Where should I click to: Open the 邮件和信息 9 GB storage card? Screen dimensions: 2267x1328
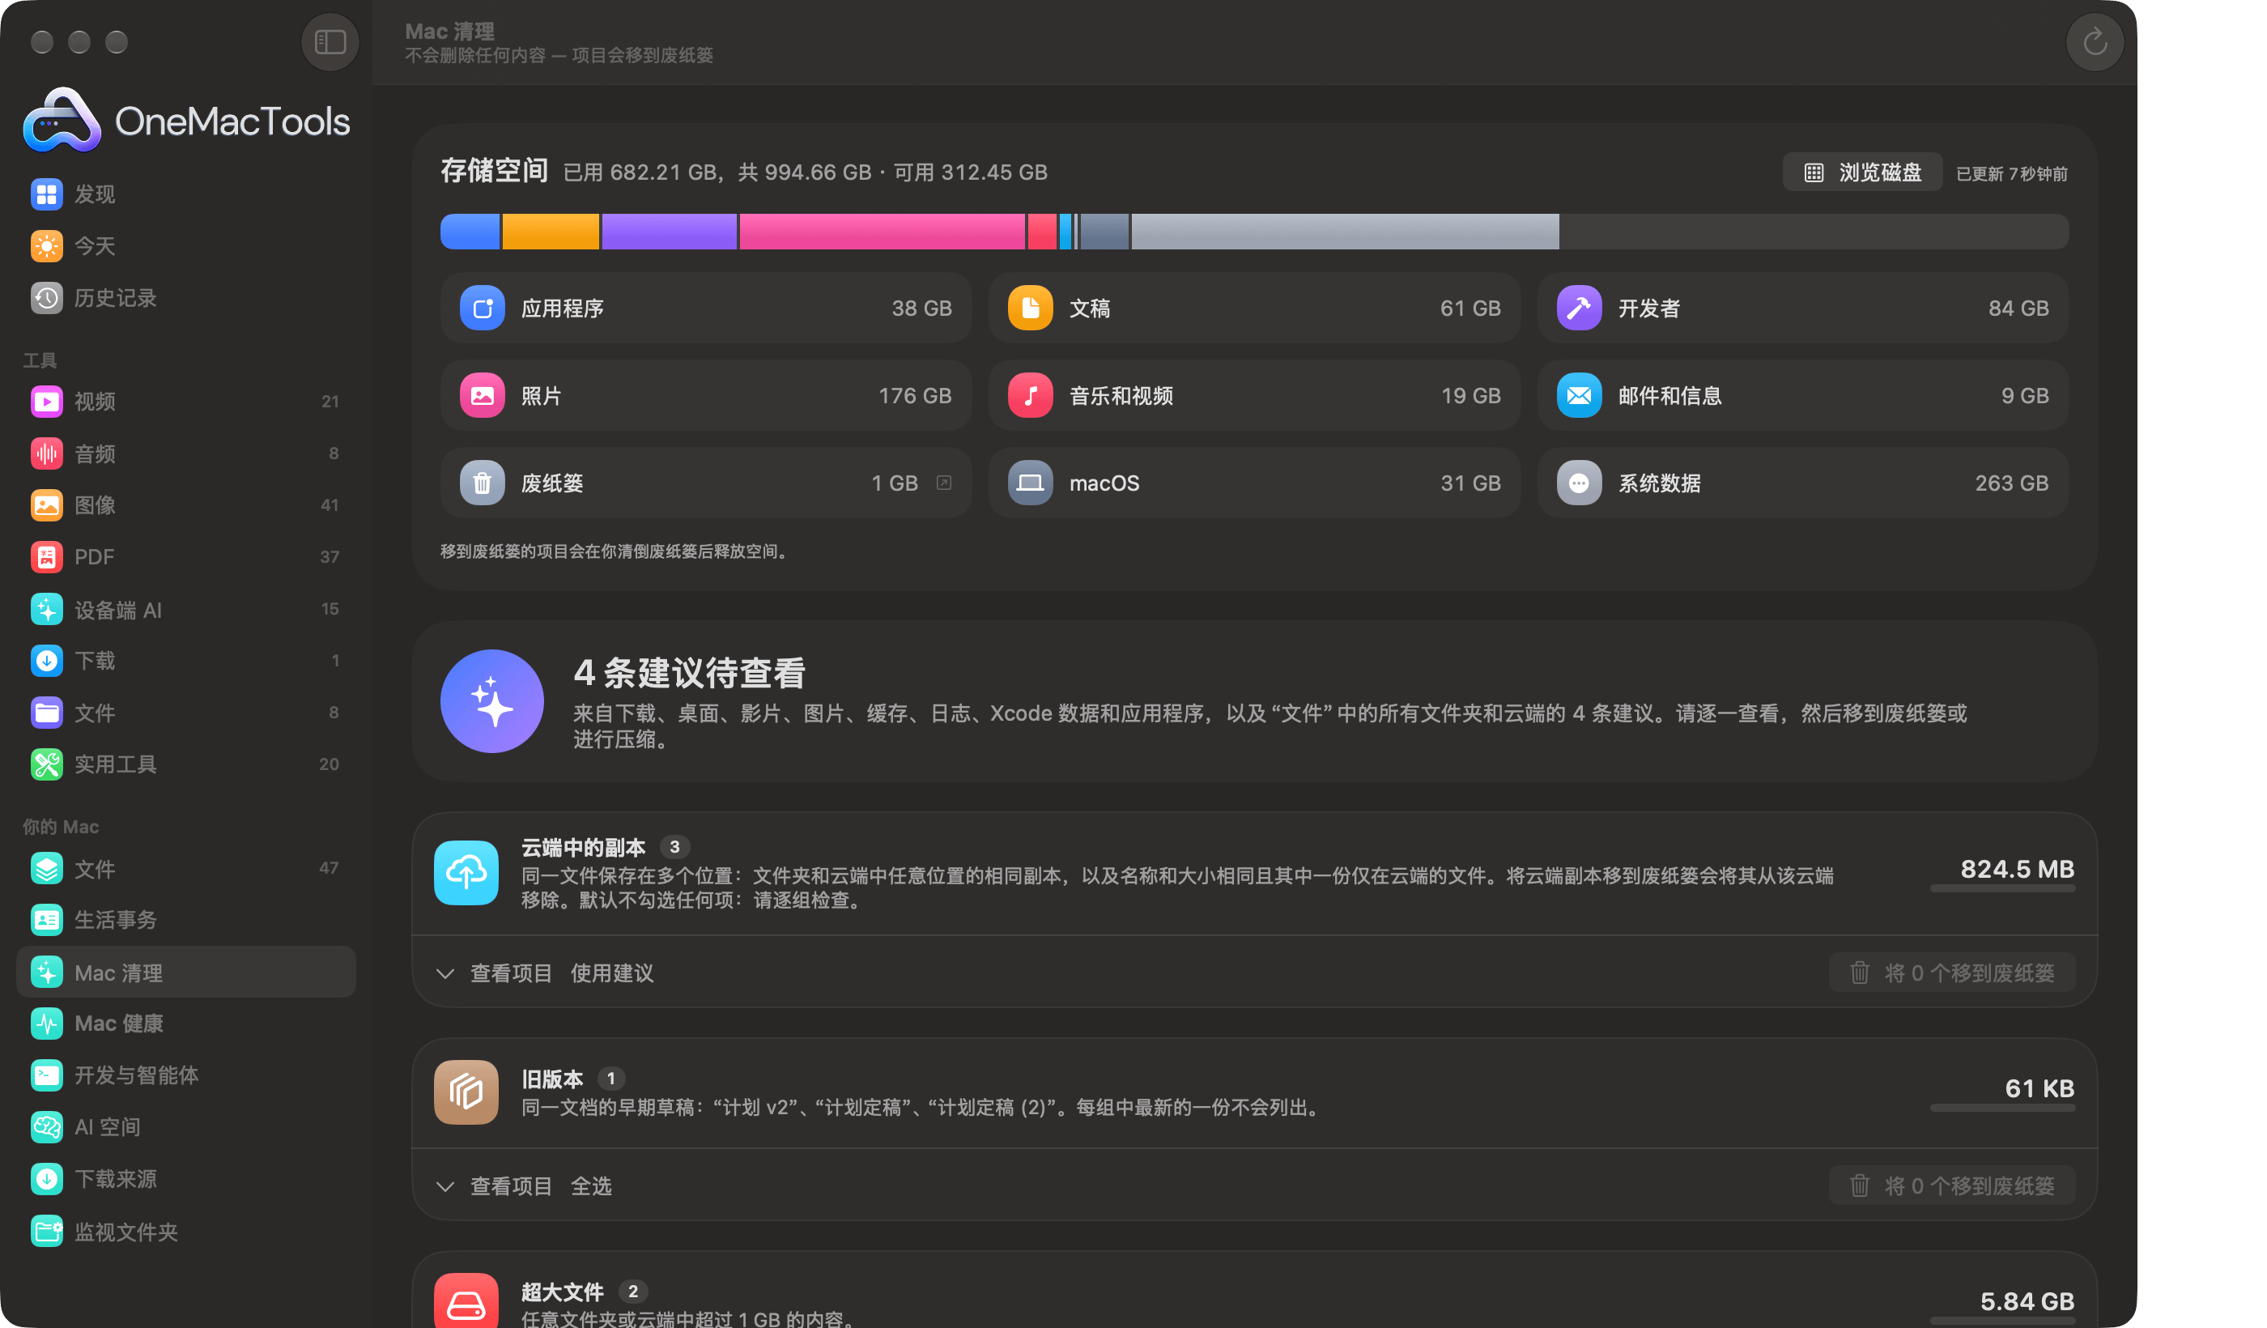[1803, 396]
